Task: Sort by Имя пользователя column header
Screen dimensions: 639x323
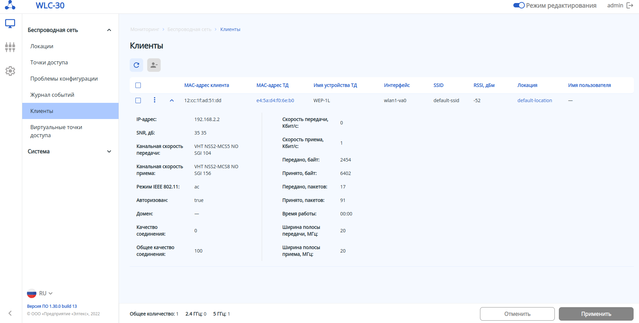Action: click(x=589, y=85)
